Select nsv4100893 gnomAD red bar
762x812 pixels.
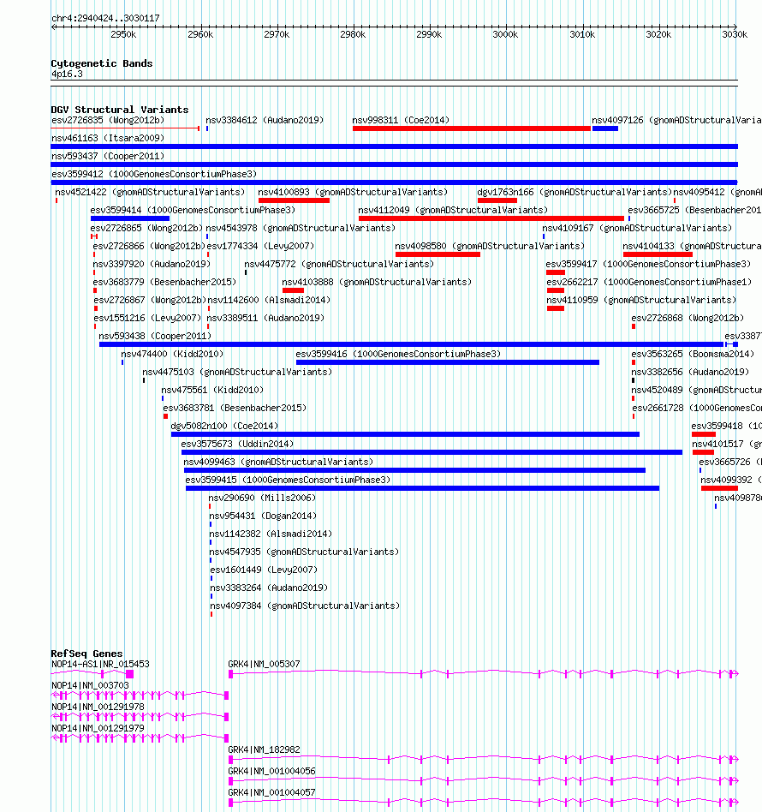click(x=294, y=200)
